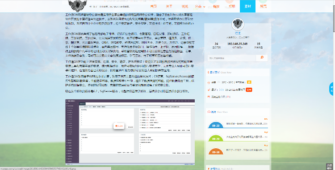335x170 pixels.
Task: Click the weather location icon in sidebar
Action: pyautogui.click(x=209, y=82)
